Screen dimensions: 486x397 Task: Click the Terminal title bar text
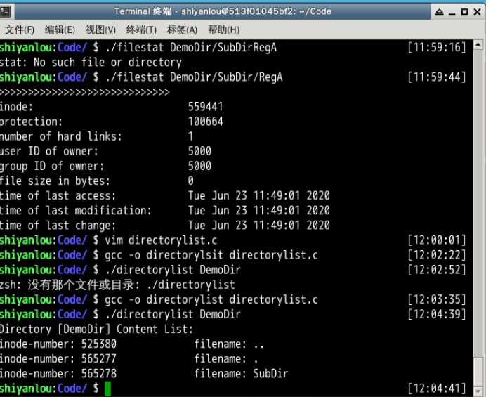[219, 12]
